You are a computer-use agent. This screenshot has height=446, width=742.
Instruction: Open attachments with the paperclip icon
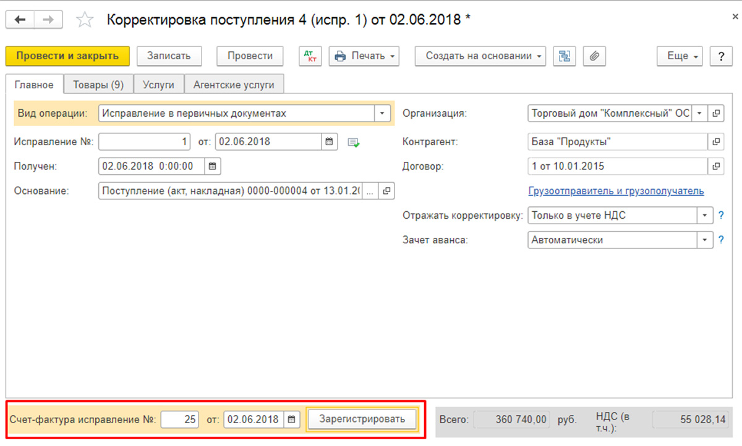point(594,56)
